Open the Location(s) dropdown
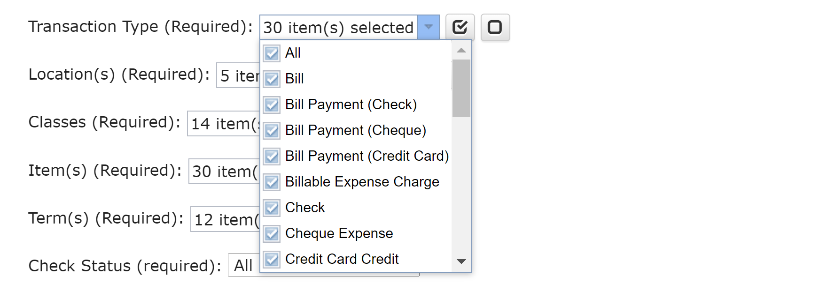The height and width of the screenshot is (291, 819). (x=238, y=75)
